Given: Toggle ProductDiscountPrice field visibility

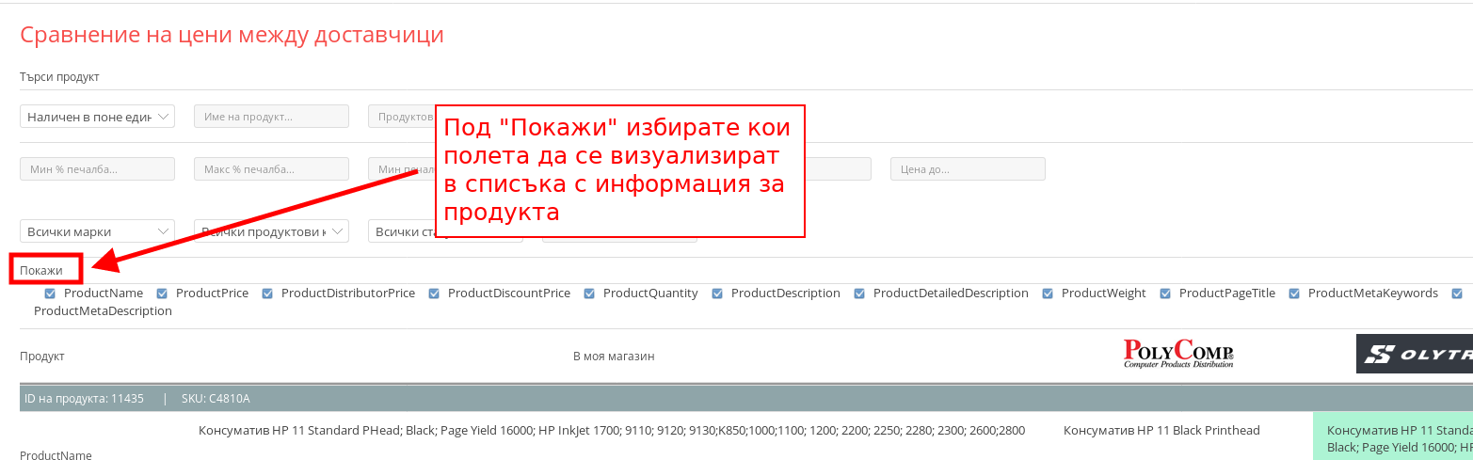Looking at the screenshot, I should coord(434,293).
